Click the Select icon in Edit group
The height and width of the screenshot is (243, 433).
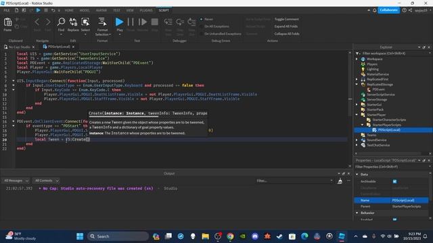[85, 22]
